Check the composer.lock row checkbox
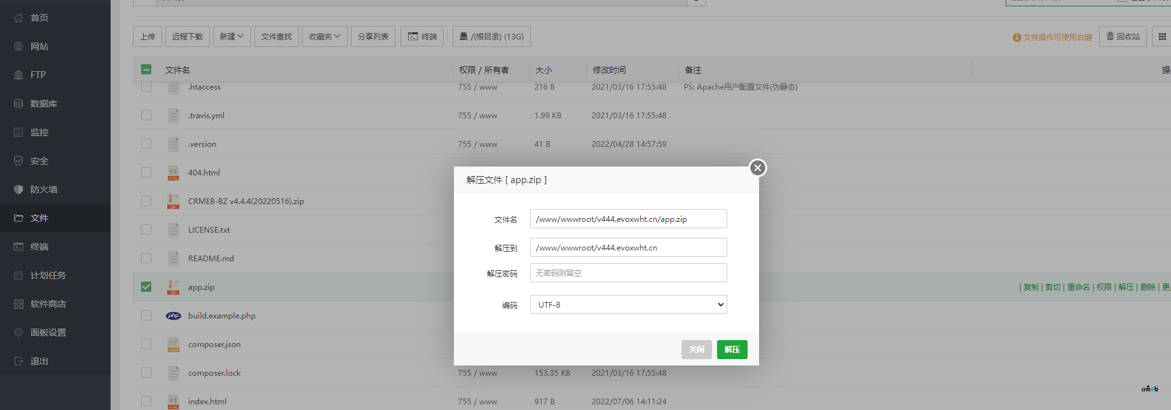Image resolution: width=1171 pixels, height=410 pixels. coord(146,372)
